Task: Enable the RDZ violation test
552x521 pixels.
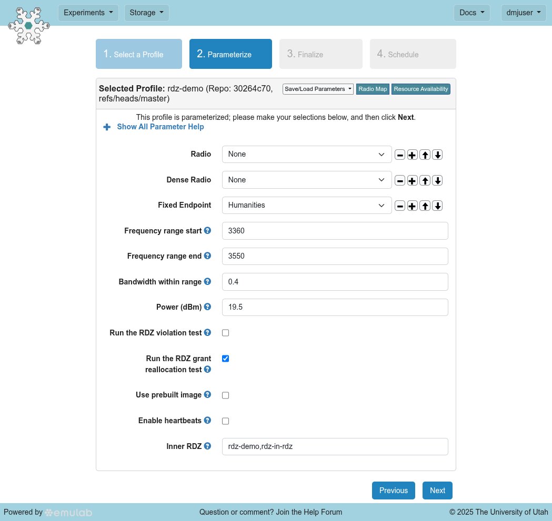Action: click(225, 333)
